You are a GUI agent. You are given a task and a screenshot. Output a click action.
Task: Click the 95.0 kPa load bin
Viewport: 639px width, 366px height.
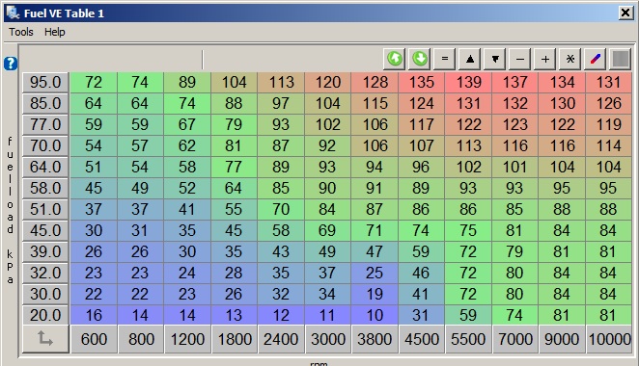pos(45,83)
